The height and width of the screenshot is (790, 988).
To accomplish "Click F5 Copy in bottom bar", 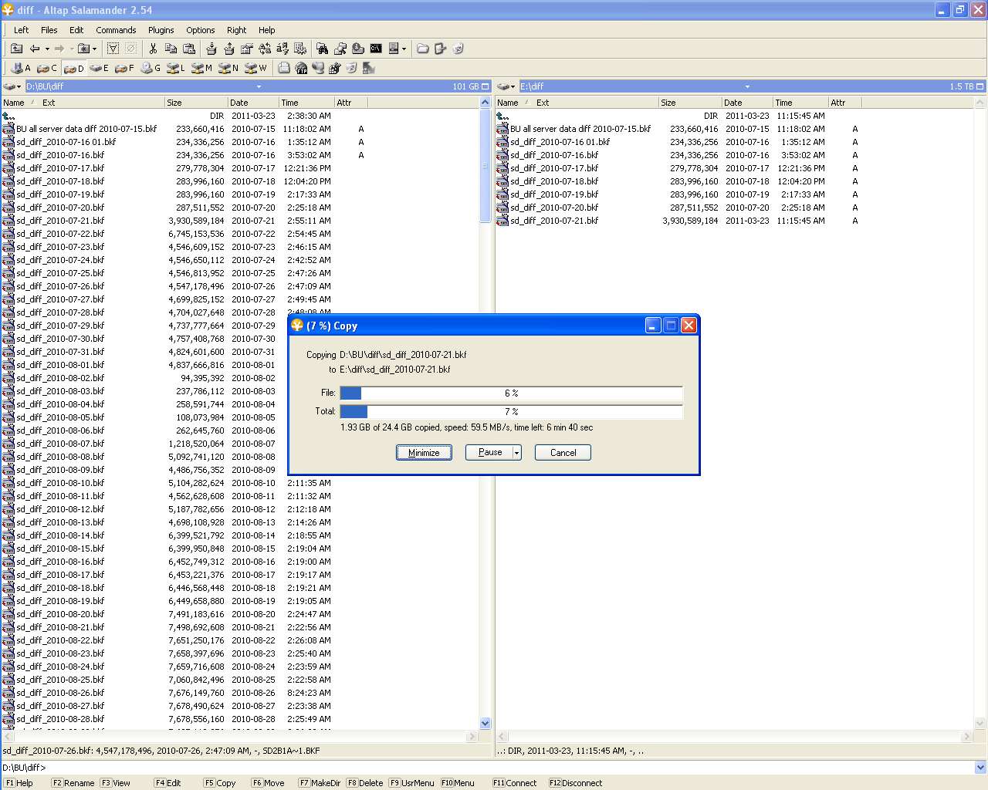I will [x=220, y=783].
